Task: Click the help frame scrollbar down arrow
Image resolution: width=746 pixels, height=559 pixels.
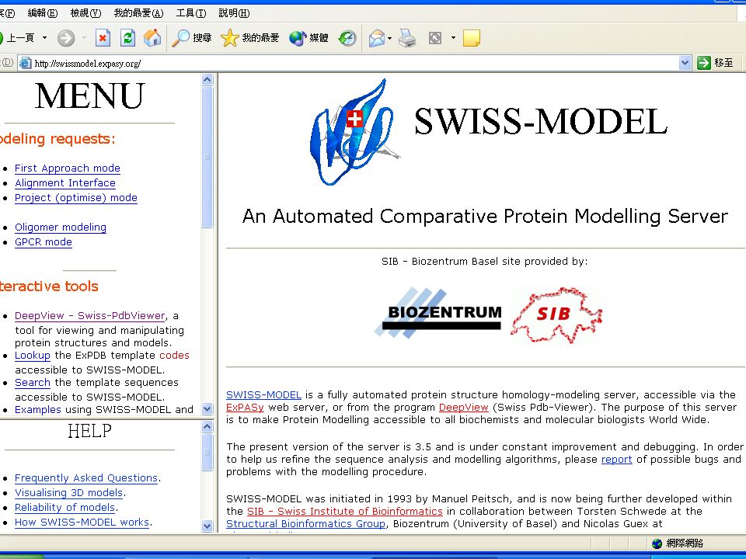Action: 207,526
